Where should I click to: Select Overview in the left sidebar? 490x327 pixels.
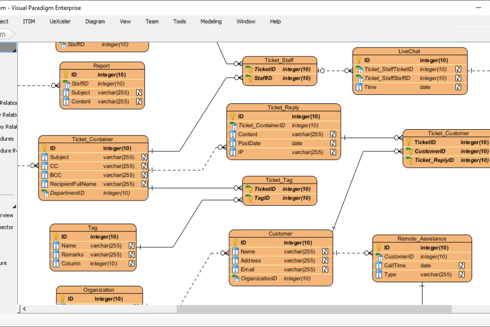click(x=6, y=215)
